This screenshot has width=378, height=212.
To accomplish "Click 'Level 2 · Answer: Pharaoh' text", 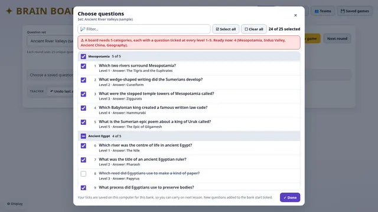I will [x=119, y=164].
